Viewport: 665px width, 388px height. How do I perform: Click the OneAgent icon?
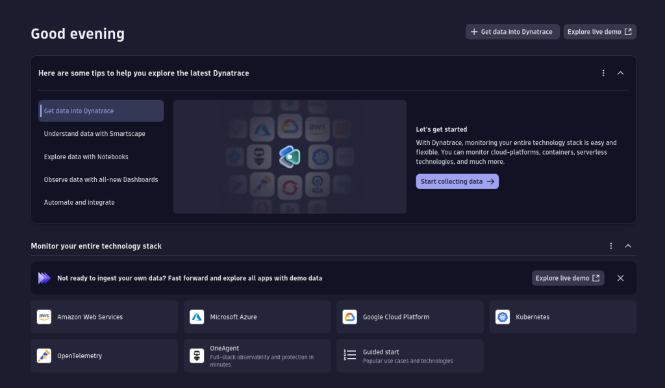tap(197, 356)
